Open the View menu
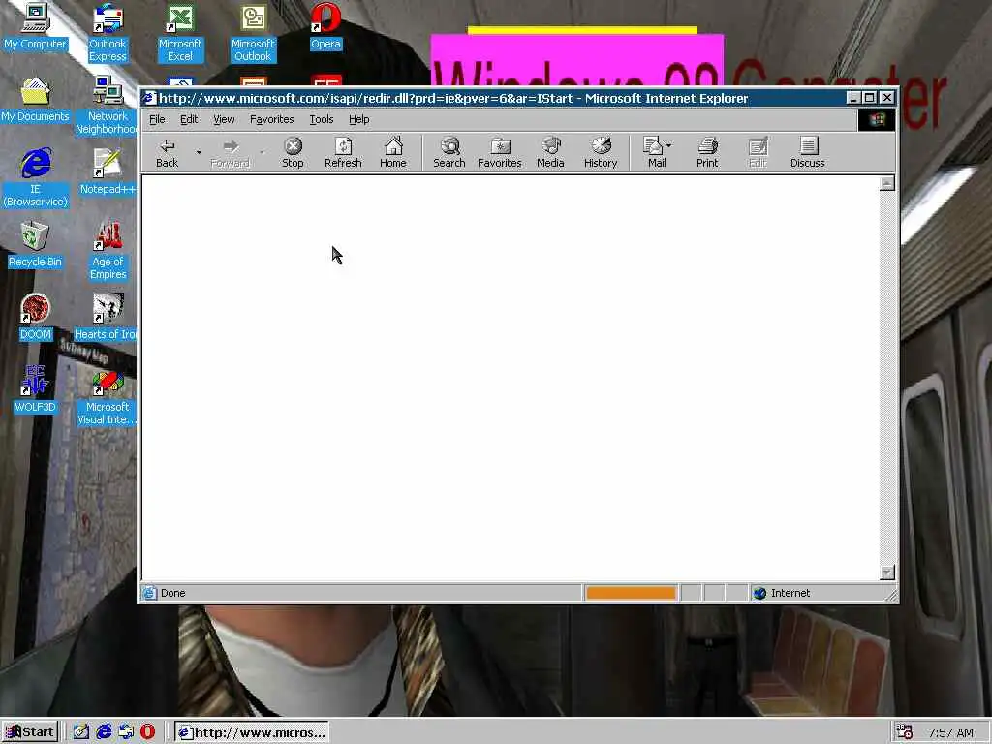This screenshot has height=744, width=992. coord(224,119)
